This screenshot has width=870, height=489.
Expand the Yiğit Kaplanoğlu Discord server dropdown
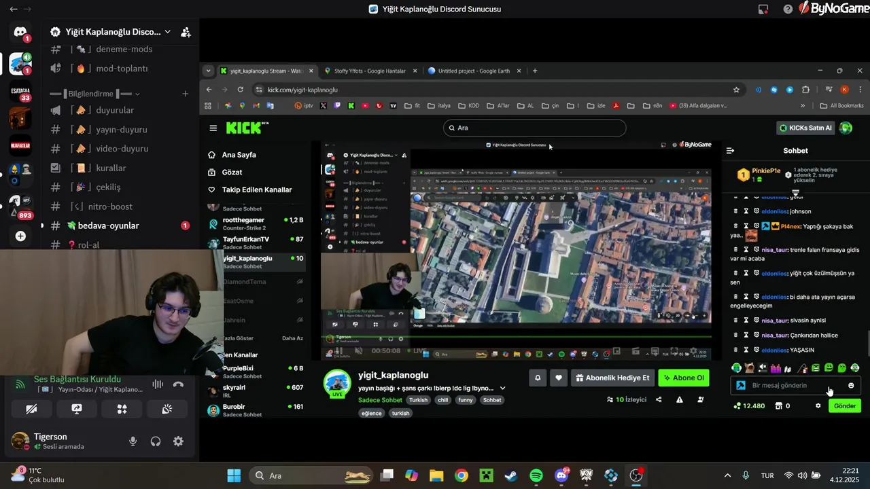[167, 32]
